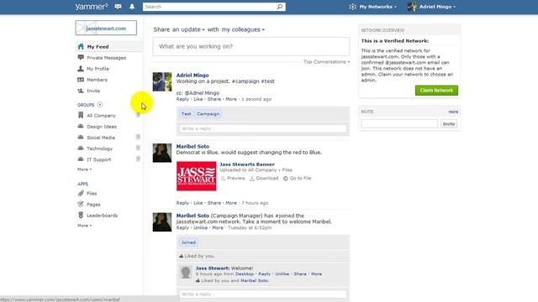Click Adriel Mingo's avatar in the header
This screenshot has height=302, width=538.
412,7
